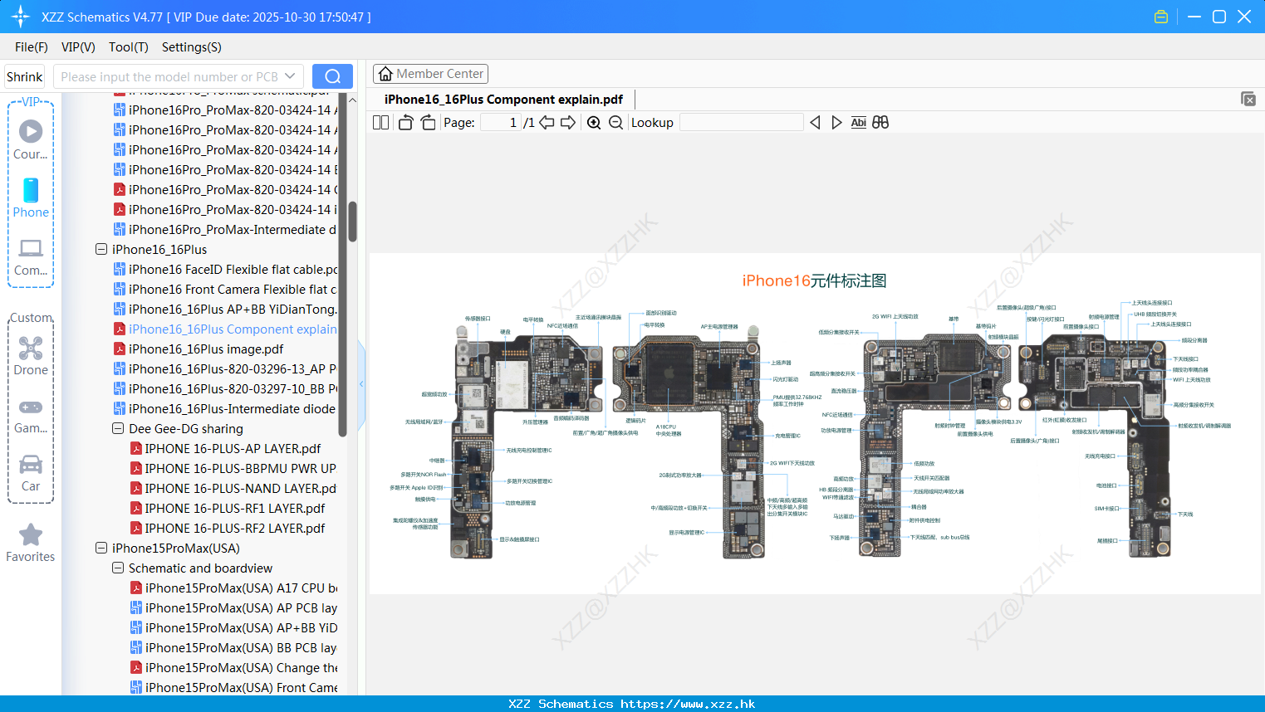This screenshot has width=1265, height=712.
Task: Click the home icon in Member Center
Action: (x=385, y=74)
